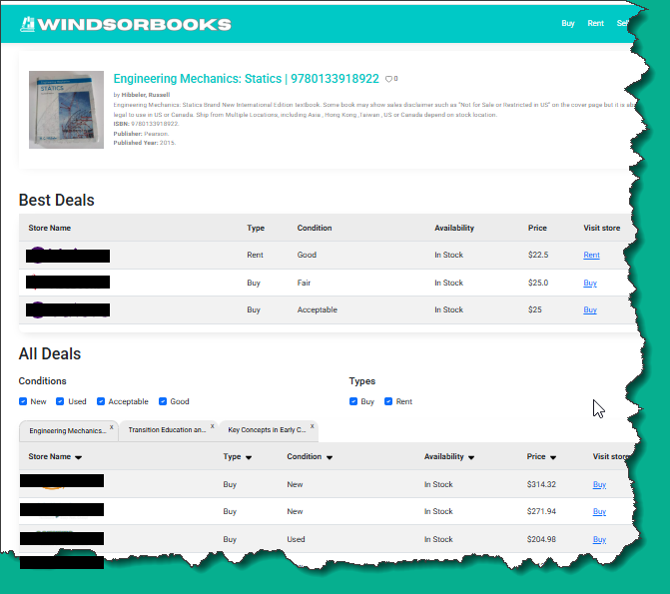Uncheck the Used condition checkbox

pos(60,401)
